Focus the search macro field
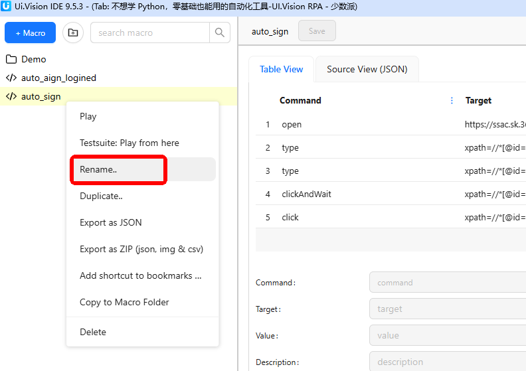The height and width of the screenshot is (371, 526). point(150,33)
